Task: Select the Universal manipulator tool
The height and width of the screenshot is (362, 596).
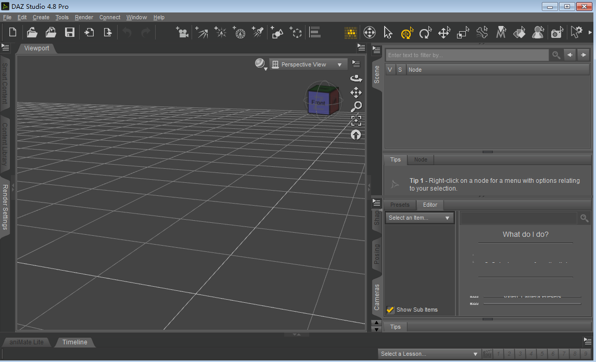Action: click(407, 33)
